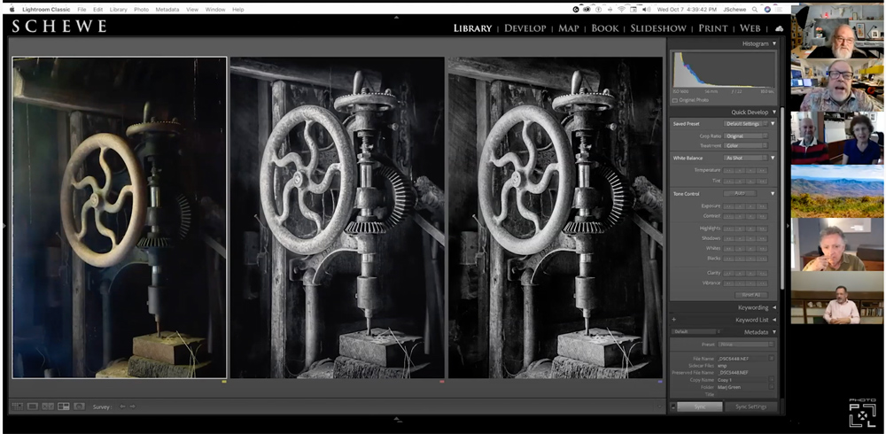Click the Sync Settings button
The height and width of the screenshot is (434, 886).
(x=751, y=407)
